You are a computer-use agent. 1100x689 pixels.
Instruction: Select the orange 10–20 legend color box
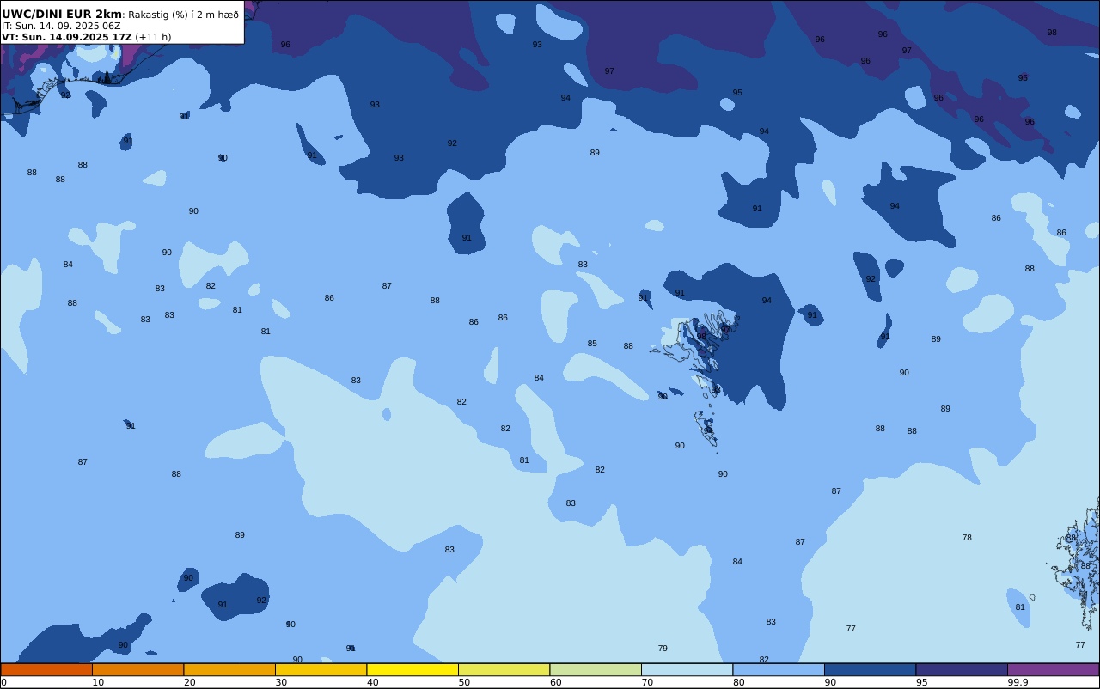pyautogui.click(x=137, y=669)
